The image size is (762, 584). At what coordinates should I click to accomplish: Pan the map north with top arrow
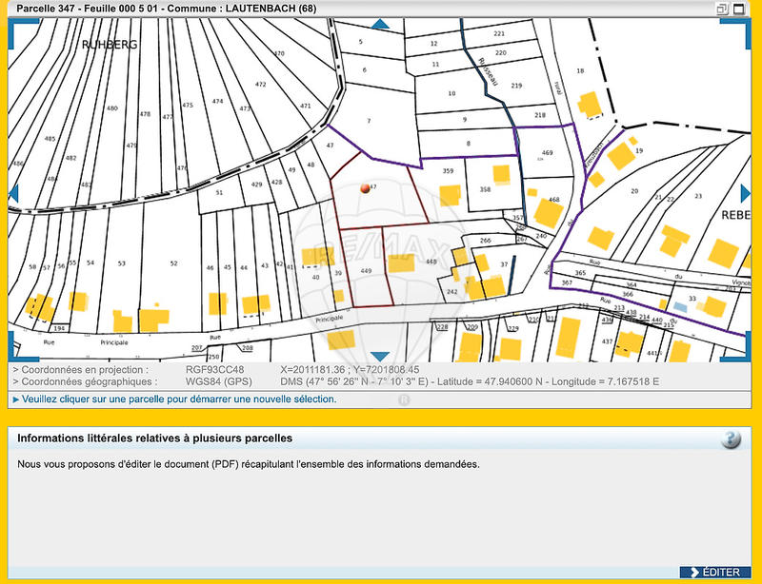[380, 24]
